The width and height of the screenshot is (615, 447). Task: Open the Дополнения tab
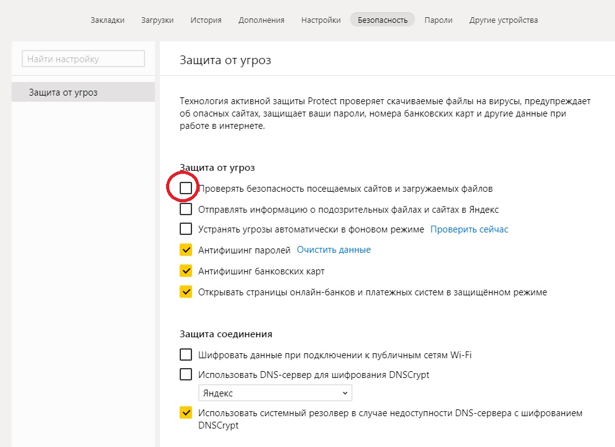click(261, 20)
